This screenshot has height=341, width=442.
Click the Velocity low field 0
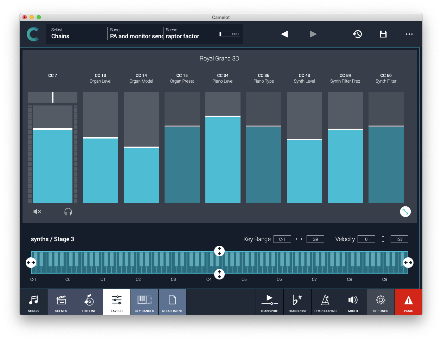[366, 239]
